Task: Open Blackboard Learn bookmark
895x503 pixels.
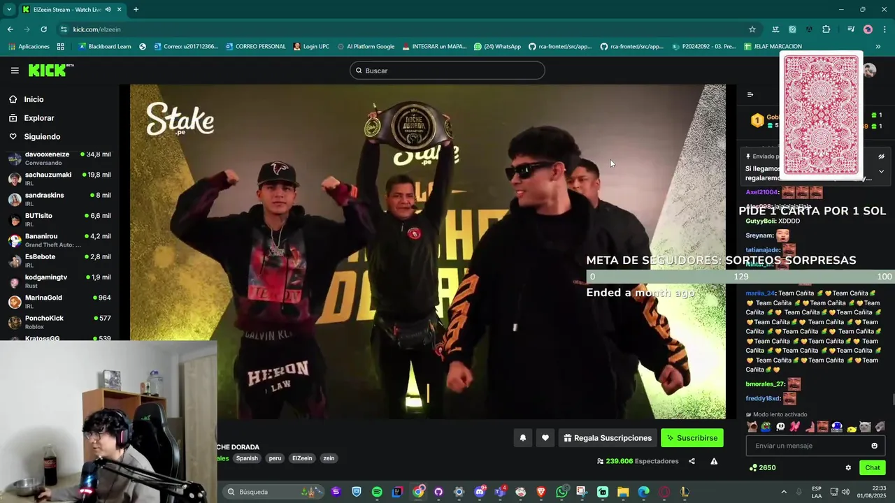Action: [105, 47]
